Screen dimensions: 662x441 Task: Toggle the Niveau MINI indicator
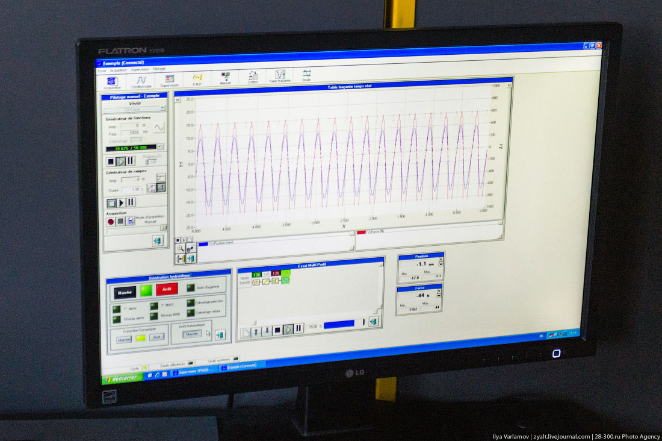click(153, 316)
